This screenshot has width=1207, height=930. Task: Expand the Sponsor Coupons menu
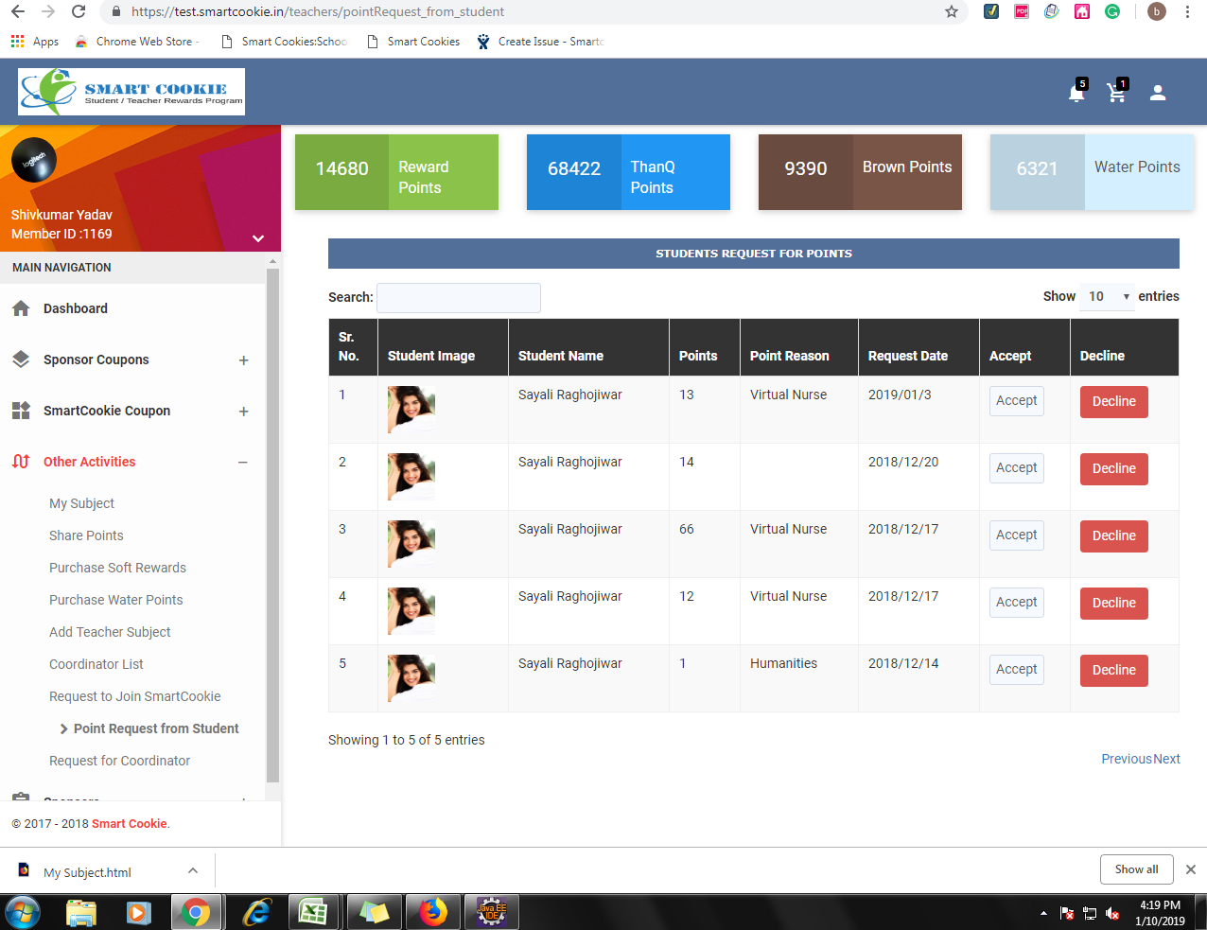coord(243,360)
